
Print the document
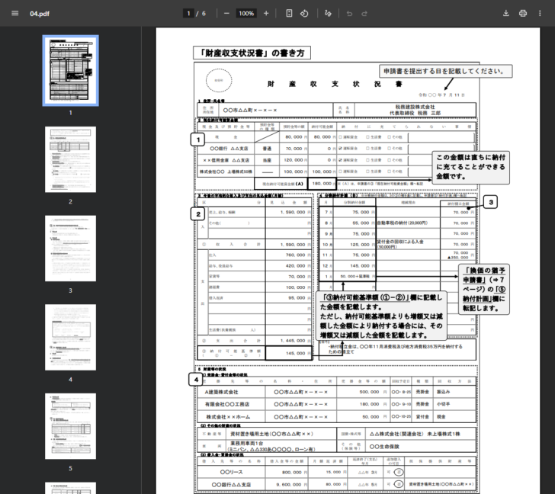tap(523, 14)
